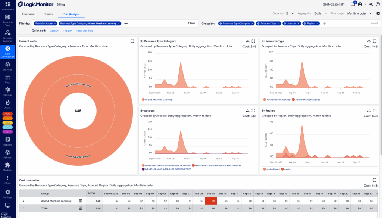Switch to the Trends tab
The image size is (382, 218).
tap(48, 14)
